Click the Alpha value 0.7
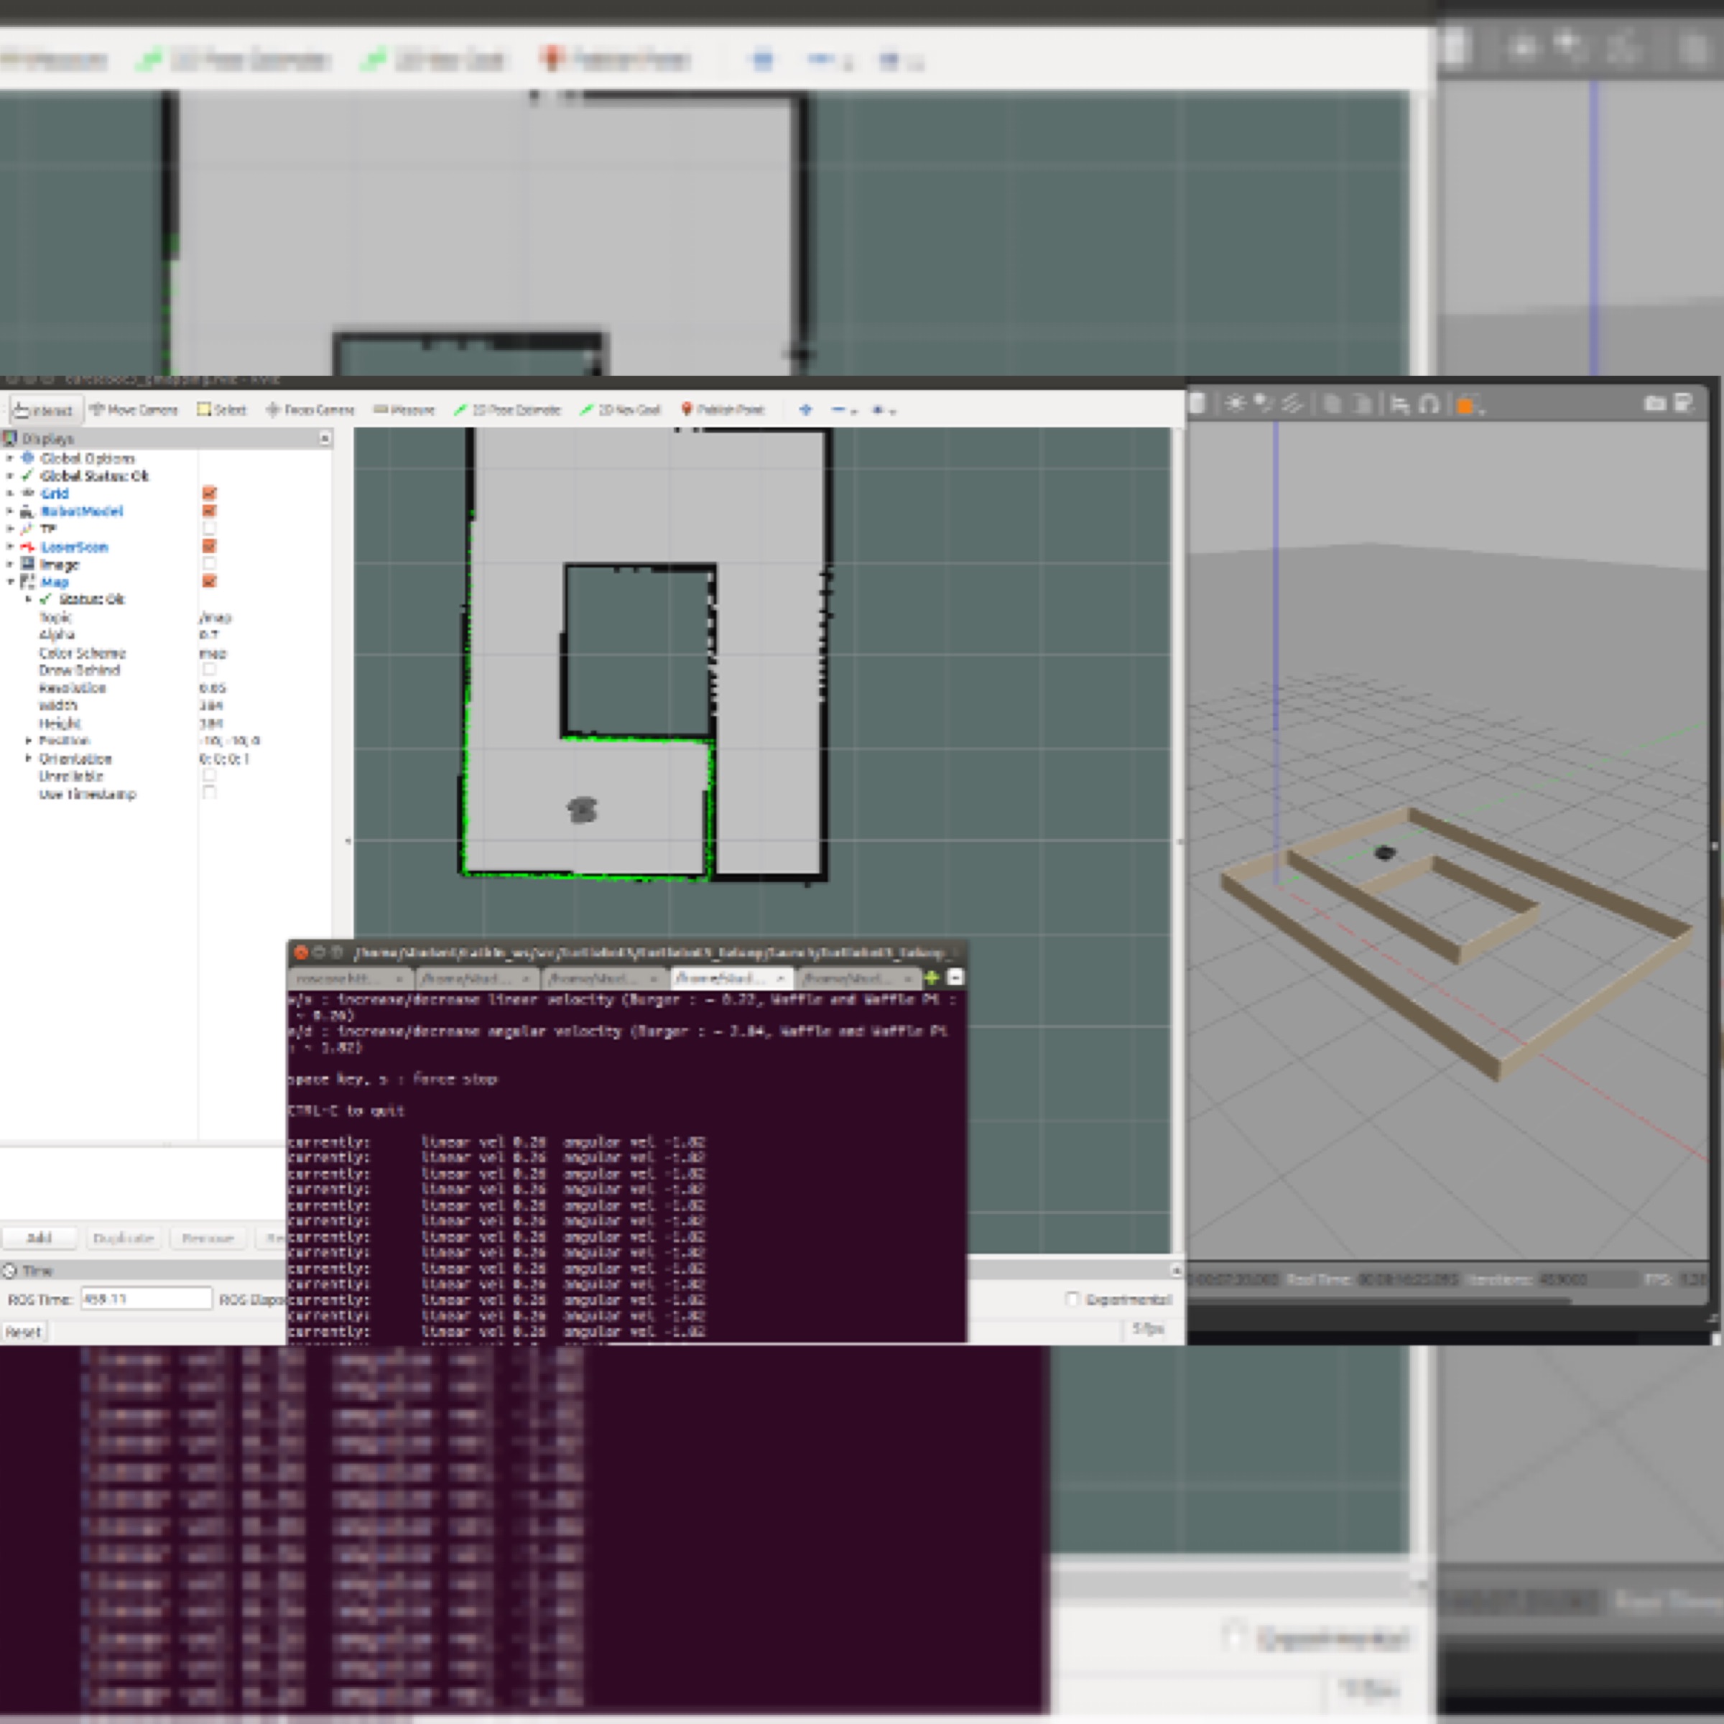 click(209, 635)
